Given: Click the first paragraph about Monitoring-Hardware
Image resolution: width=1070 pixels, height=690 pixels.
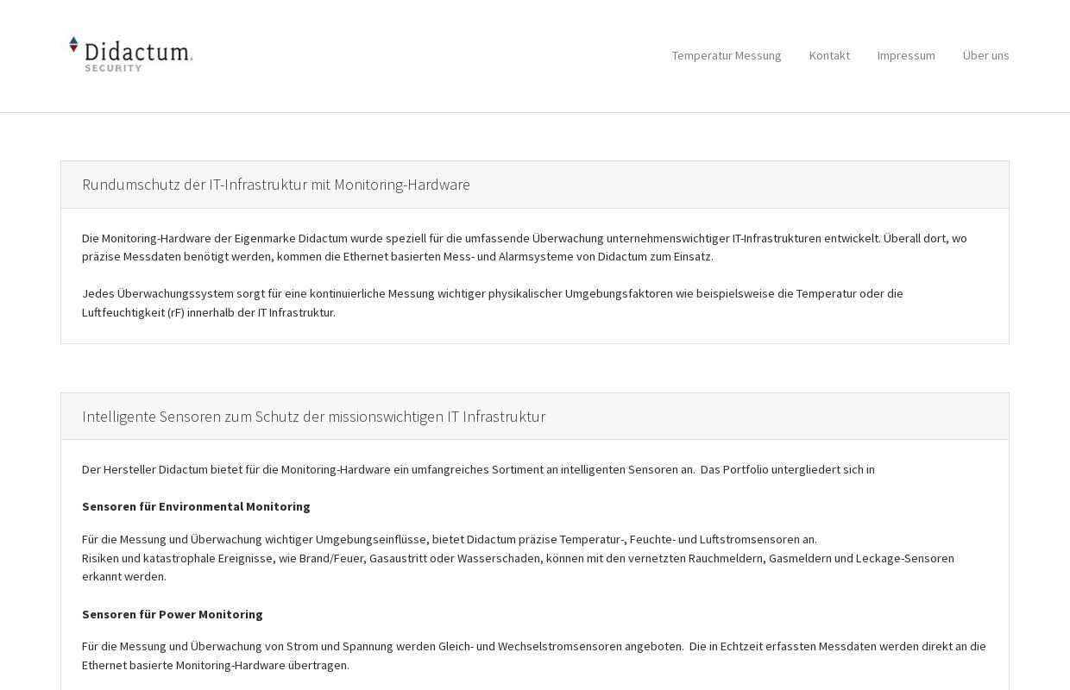Looking at the screenshot, I should (524, 248).
